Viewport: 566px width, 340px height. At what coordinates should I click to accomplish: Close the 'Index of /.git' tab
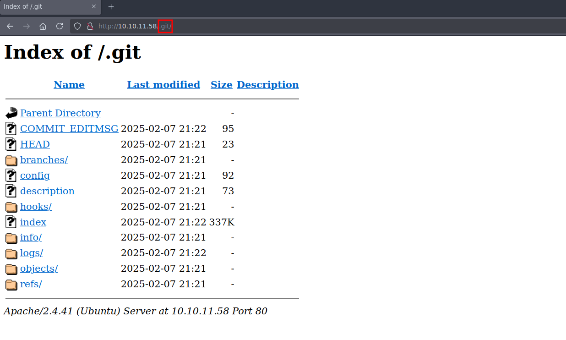pos(94,7)
